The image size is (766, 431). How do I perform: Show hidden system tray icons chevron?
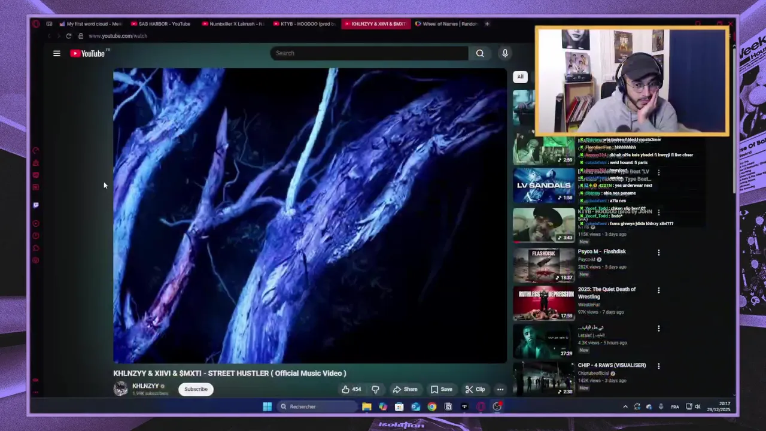pyautogui.click(x=625, y=407)
